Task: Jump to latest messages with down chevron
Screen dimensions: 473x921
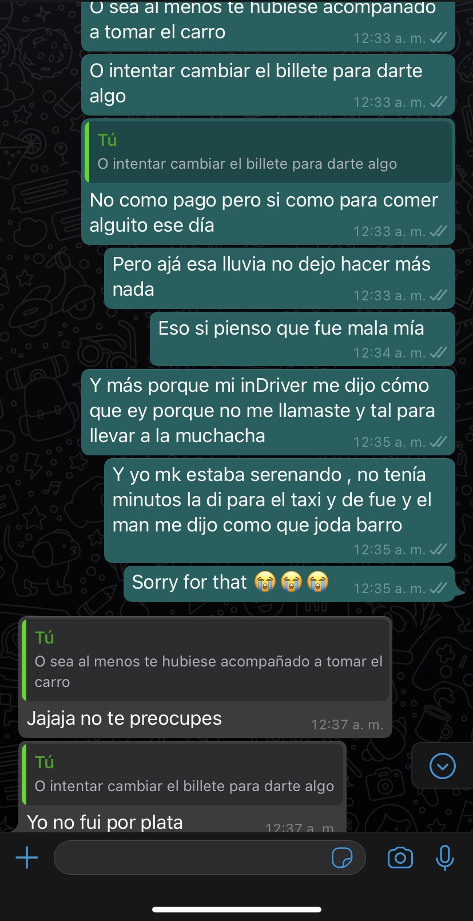Action: coord(442,766)
